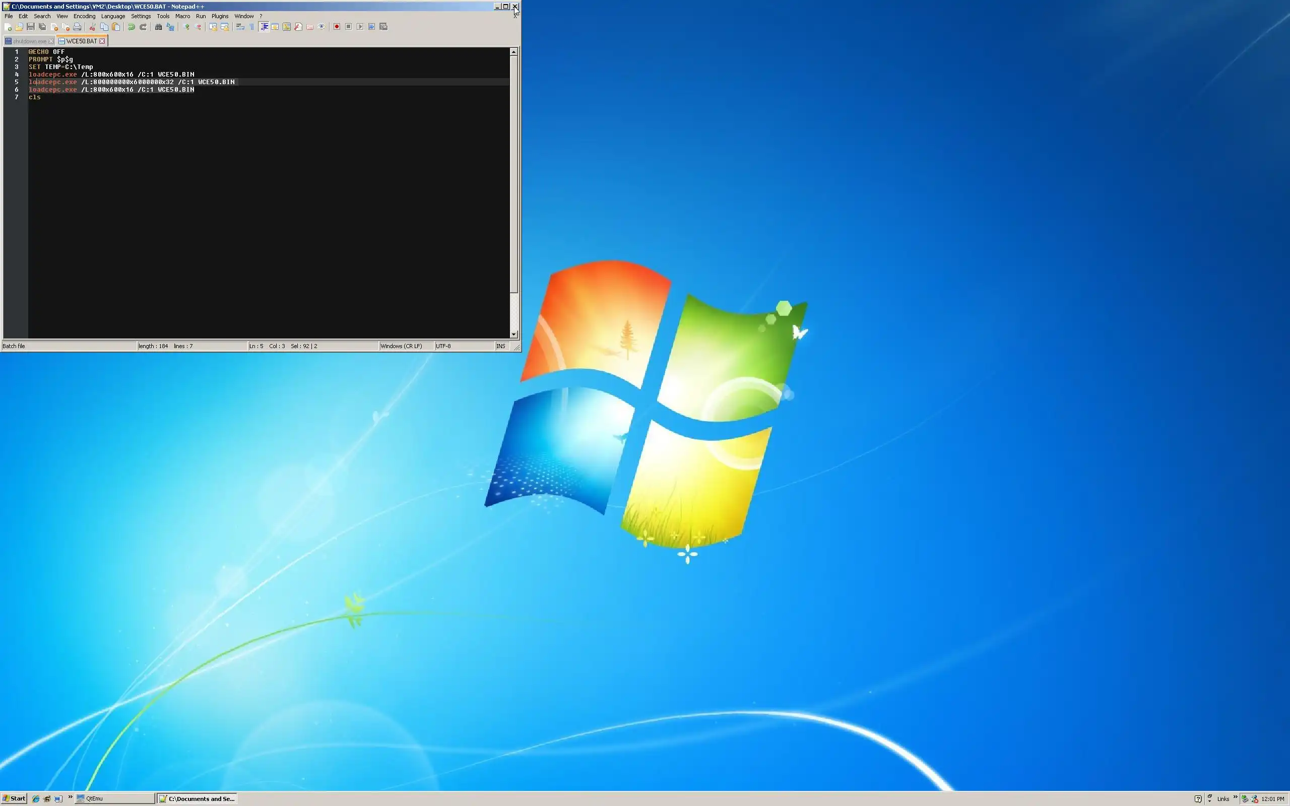
Task: Click the QtEmu taskbar button
Action: 114,798
